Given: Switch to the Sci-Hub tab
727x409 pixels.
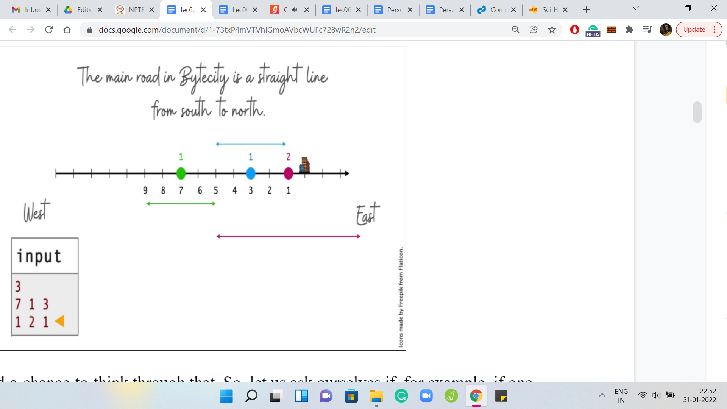Looking at the screenshot, I should [544, 10].
